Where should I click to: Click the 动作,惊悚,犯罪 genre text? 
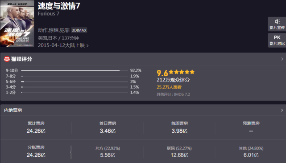click(x=54, y=30)
